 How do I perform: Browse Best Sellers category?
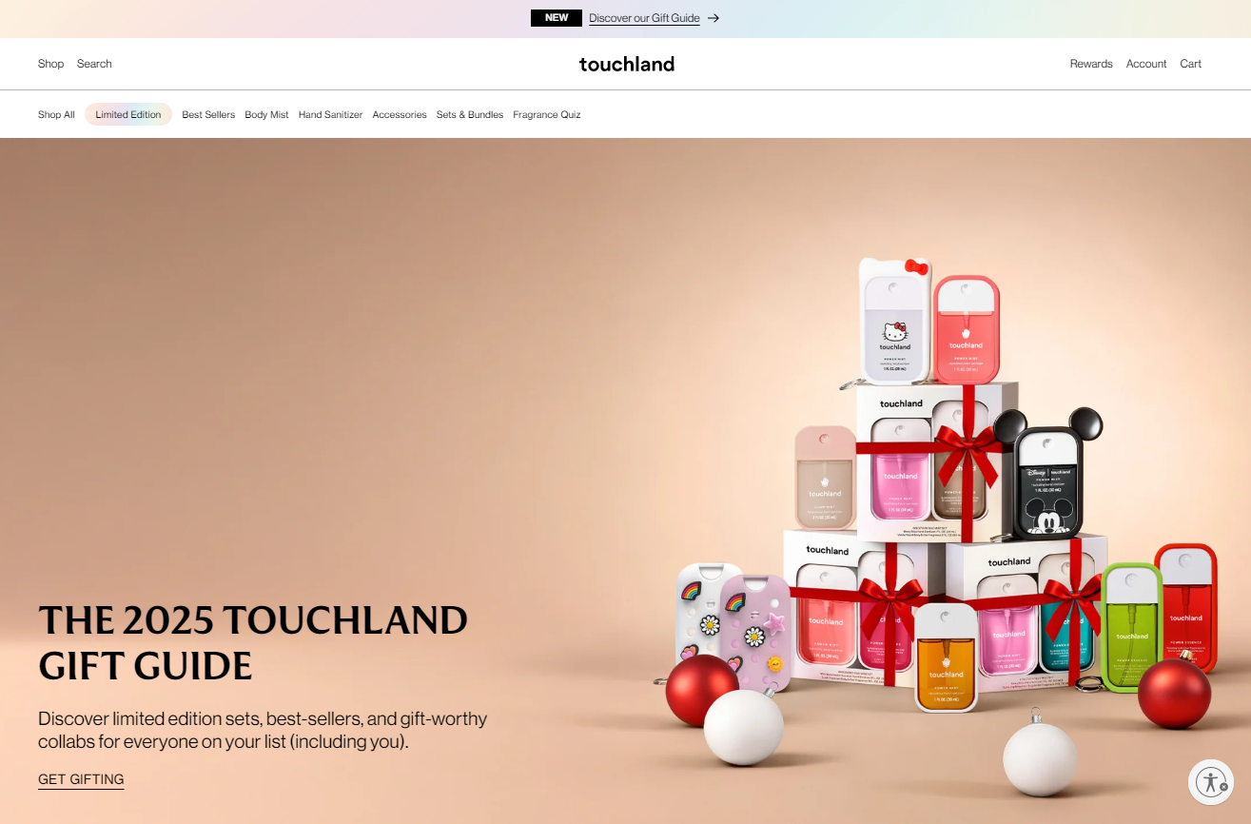pos(208,114)
